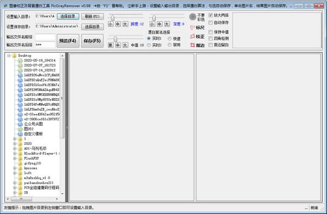Expand the loft folder node

pos(15,173)
